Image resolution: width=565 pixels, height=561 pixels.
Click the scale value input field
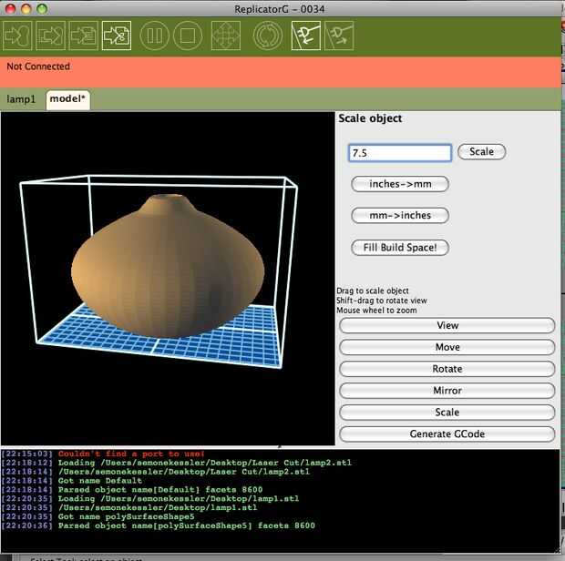(x=400, y=153)
